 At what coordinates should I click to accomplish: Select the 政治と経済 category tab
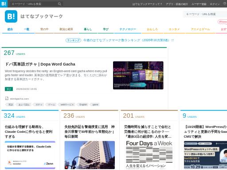coord(66,29)
